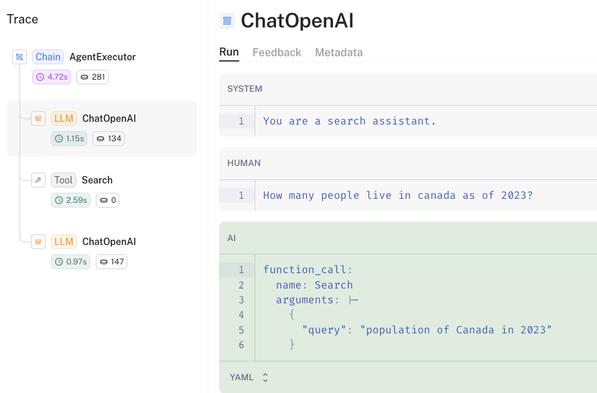The width and height of the screenshot is (597, 393).
Task: Click the 4.72s latency badge
Action: [x=52, y=77]
